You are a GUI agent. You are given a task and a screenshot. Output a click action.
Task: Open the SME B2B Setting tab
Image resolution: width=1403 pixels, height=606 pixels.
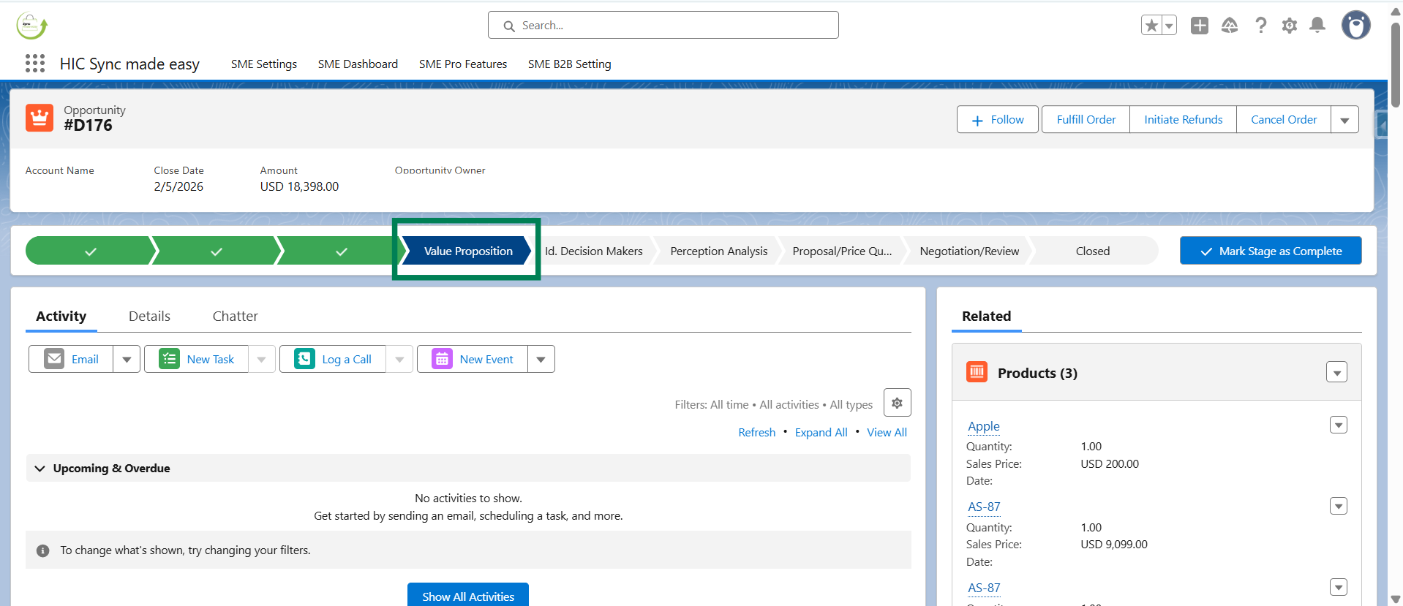pyautogui.click(x=570, y=64)
